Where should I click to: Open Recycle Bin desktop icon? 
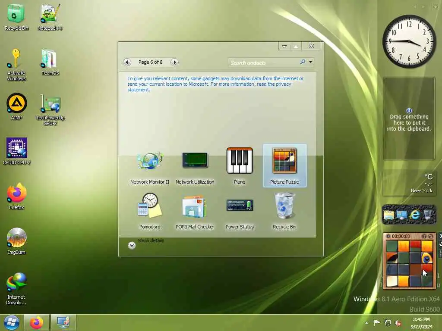[x=16, y=17]
